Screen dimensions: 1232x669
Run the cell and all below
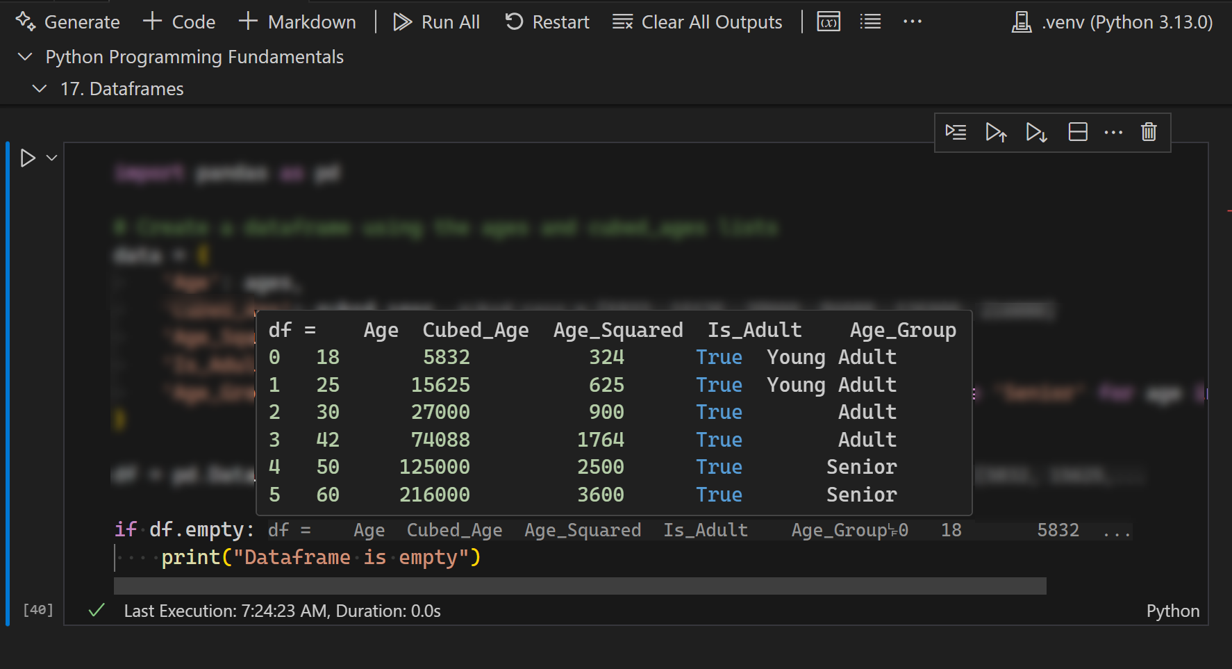[1035, 132]
